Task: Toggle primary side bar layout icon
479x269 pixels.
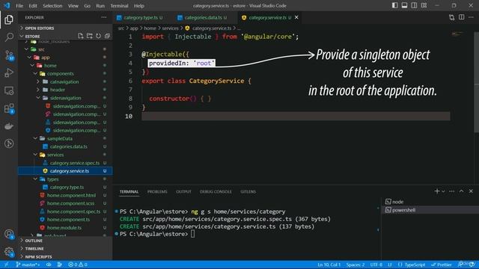Action: (394, 5)
